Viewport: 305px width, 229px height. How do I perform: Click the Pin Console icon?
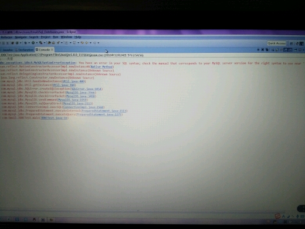pyautogui.click(x=296, y=50)
